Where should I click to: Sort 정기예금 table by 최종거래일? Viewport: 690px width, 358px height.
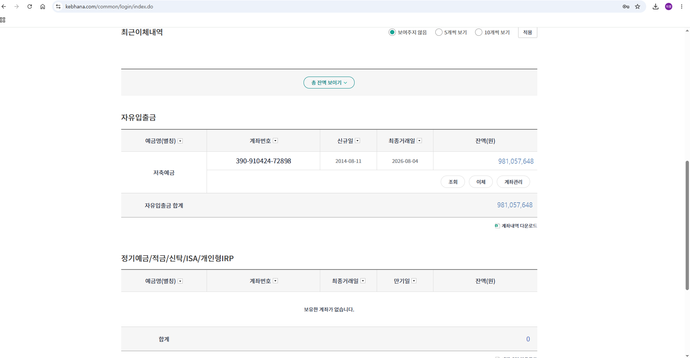363,281
